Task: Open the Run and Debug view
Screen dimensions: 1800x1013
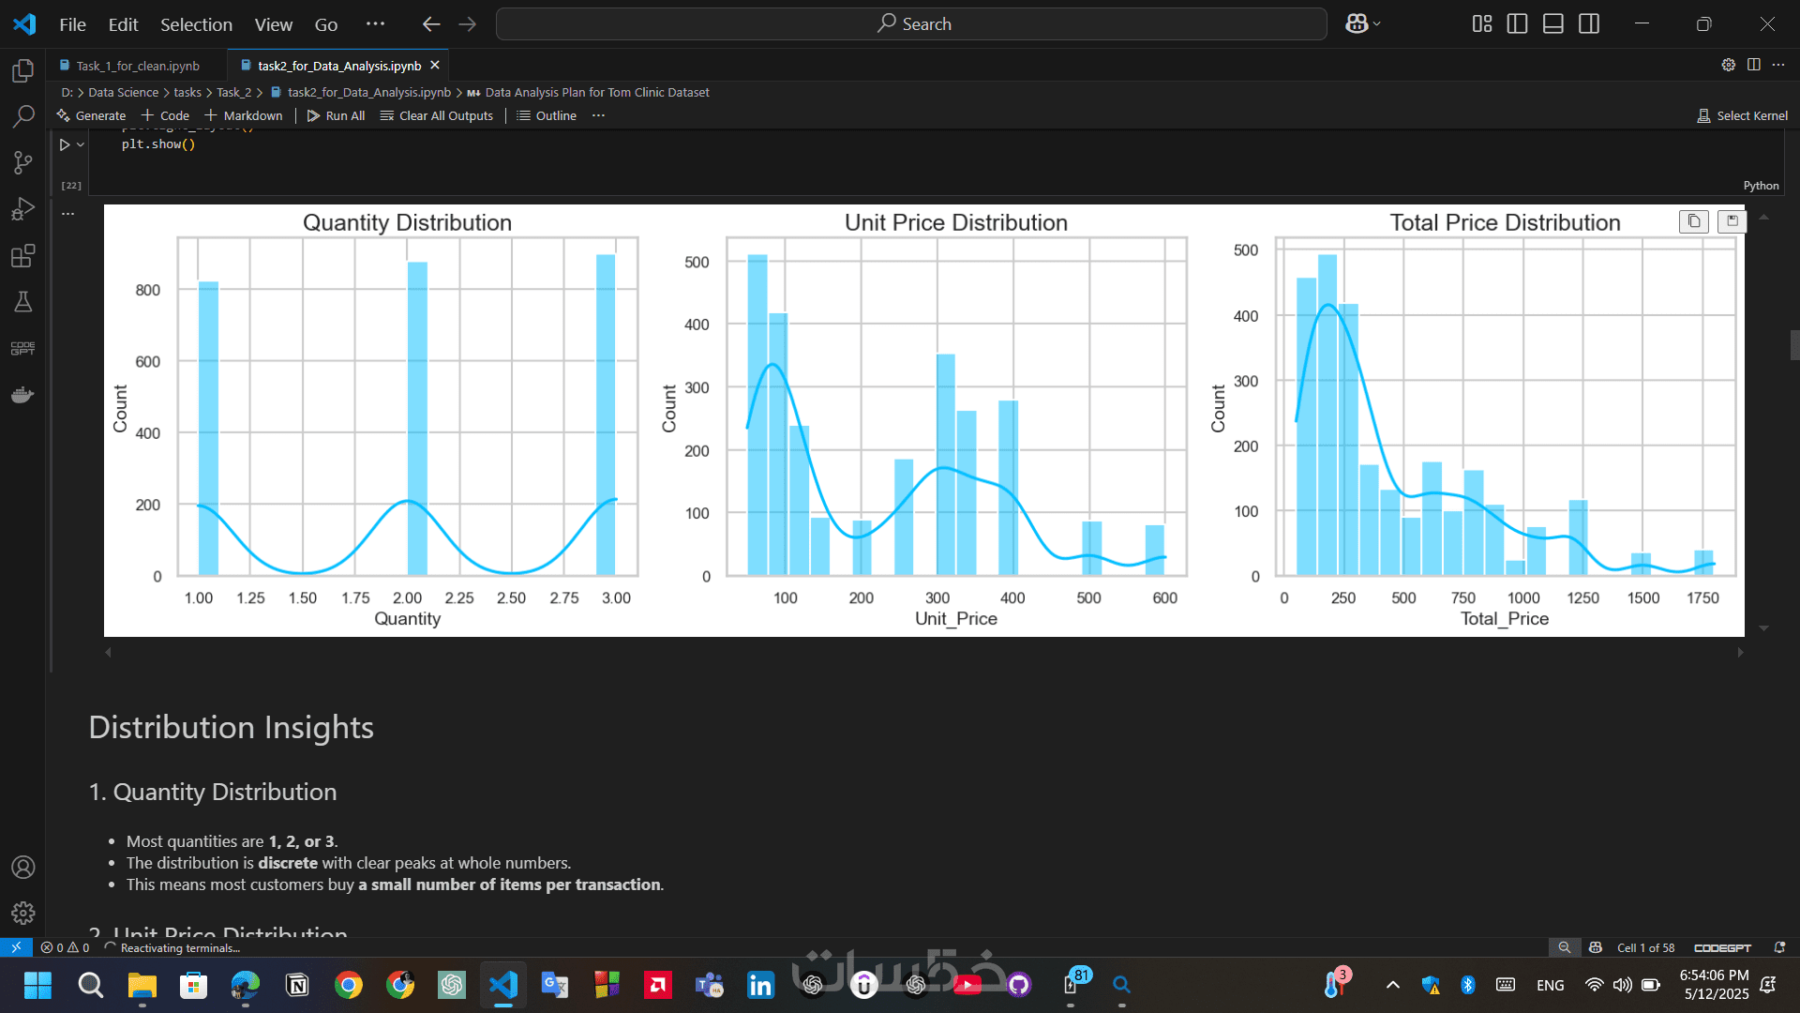Action: [22, 208]
